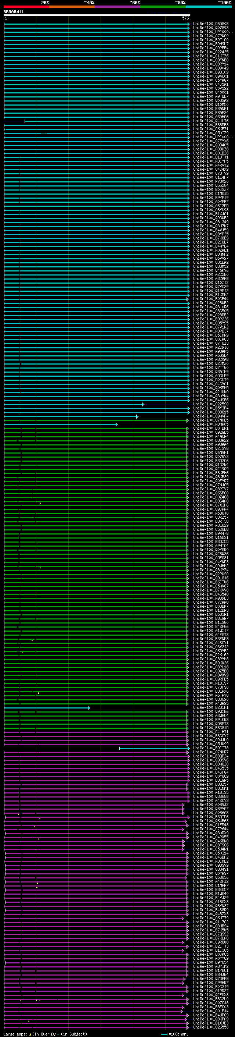Open hit UniRef100_A7PWG0
The image size is (235, 1037).
coord(210,36)
